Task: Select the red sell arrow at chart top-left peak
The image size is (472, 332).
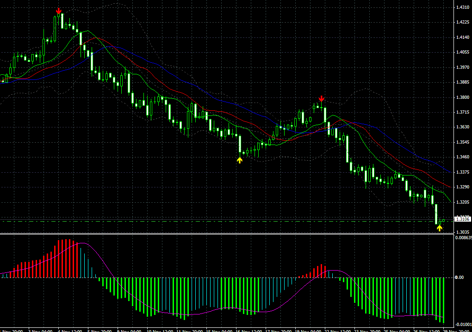Action: coord(59,11)
